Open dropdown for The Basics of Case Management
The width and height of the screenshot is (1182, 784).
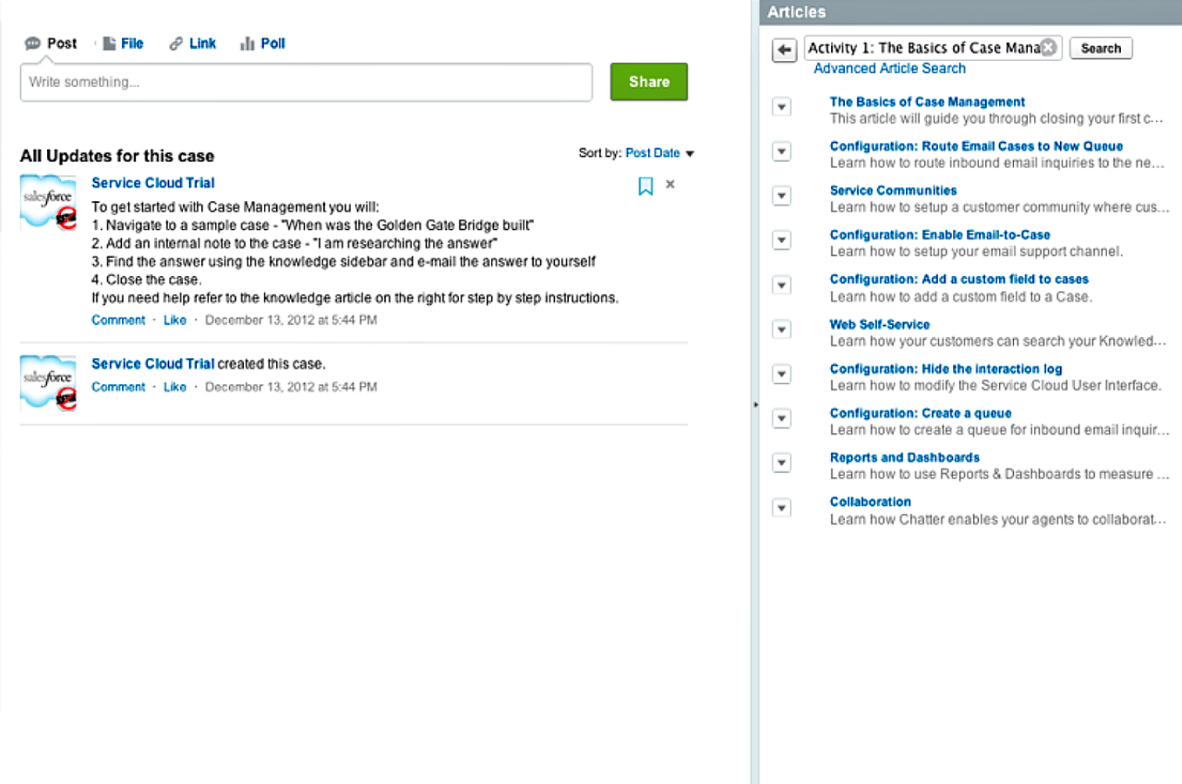coord(781,106)
